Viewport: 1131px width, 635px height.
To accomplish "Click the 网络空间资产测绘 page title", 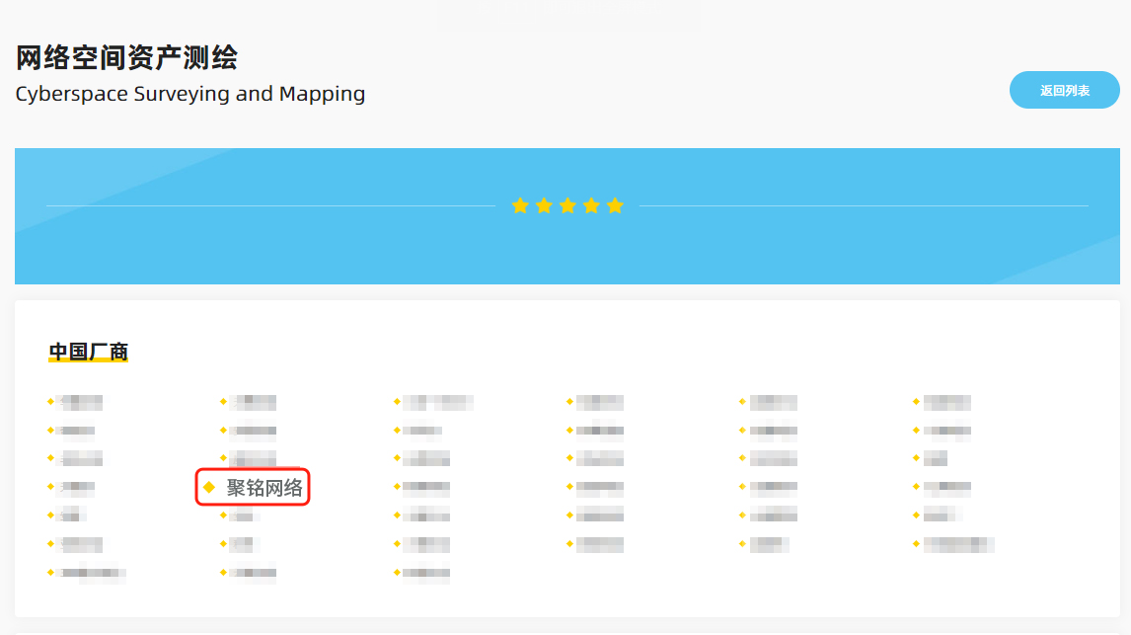I will 126,58.
